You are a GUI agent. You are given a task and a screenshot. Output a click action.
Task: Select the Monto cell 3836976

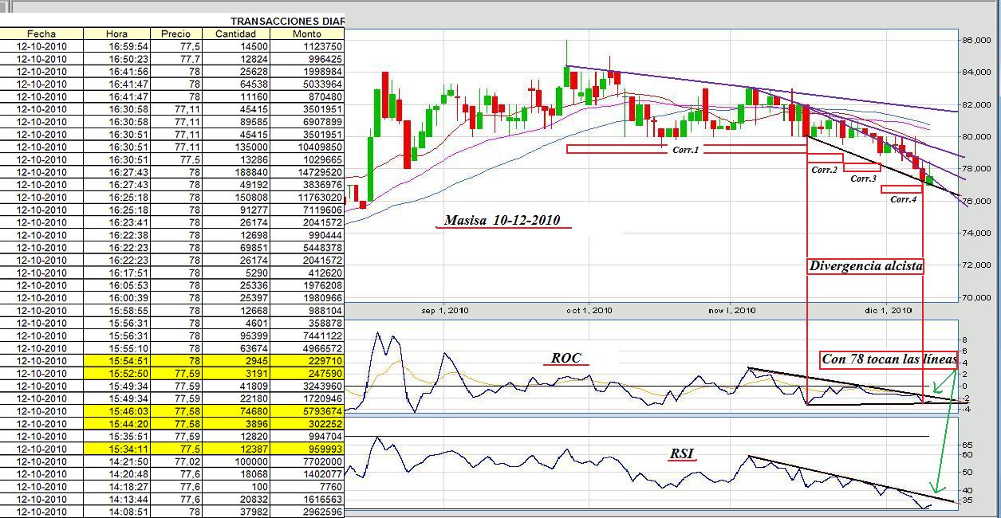pos(307,185)
